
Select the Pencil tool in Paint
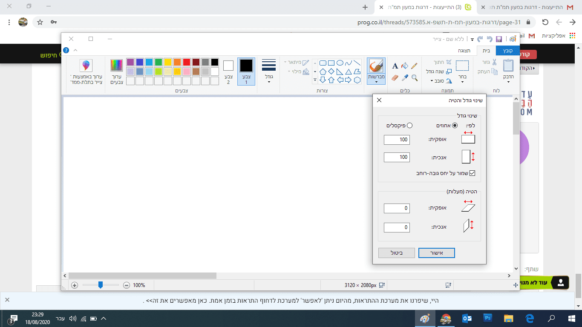[414, 66]
